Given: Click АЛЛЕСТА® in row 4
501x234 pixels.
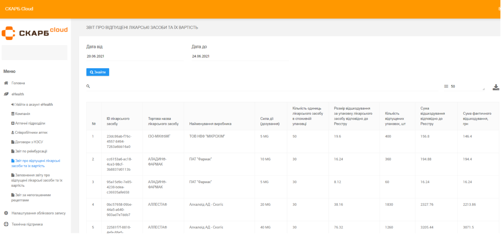Looking at the screenshot, I should tap(158, 205).
